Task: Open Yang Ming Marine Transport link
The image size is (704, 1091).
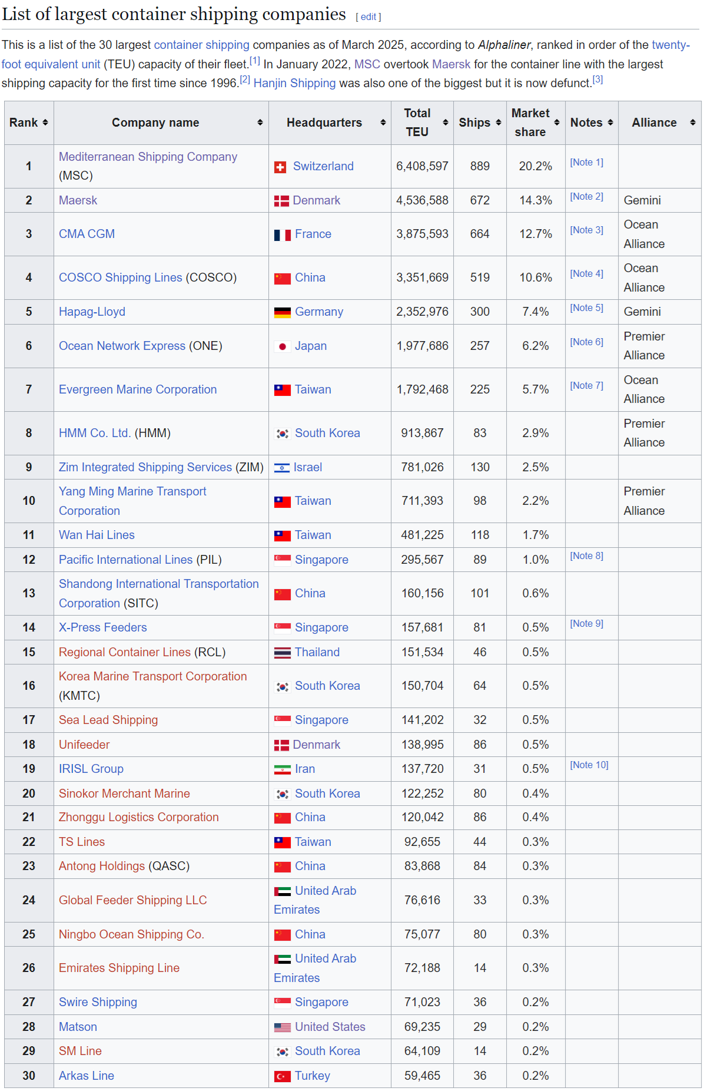Action: 132,501
